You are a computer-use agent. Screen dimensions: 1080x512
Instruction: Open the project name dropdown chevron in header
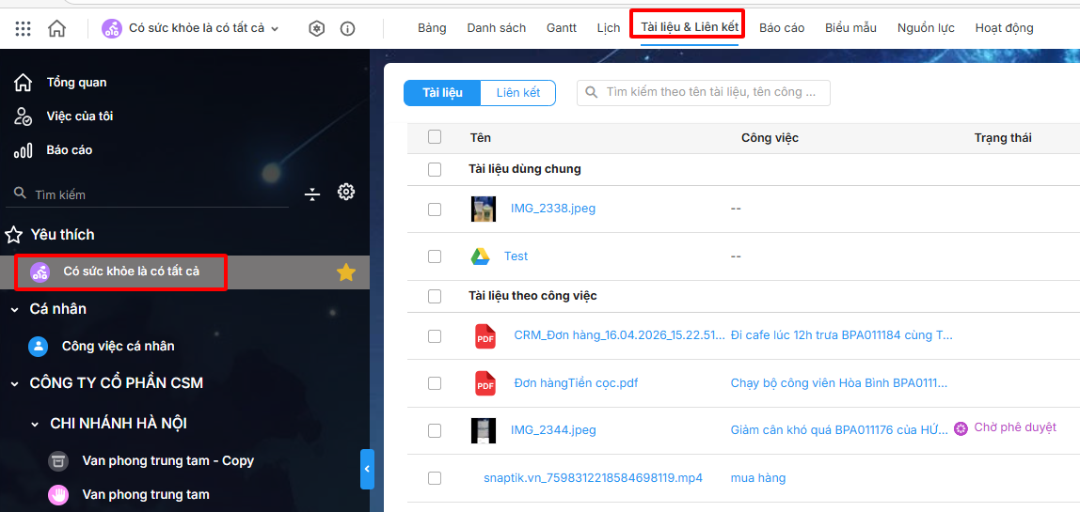275,29
